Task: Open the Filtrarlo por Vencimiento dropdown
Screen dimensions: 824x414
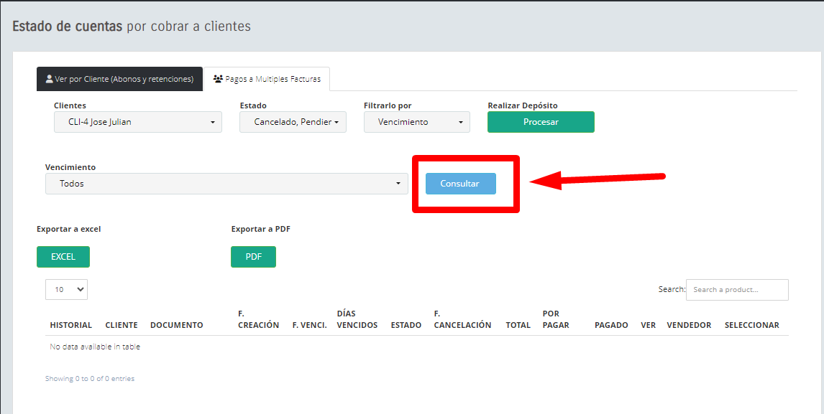Action: click(417, 122)
